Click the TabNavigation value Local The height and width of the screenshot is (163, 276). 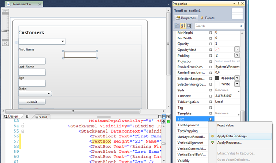click(x=219, y=102)
